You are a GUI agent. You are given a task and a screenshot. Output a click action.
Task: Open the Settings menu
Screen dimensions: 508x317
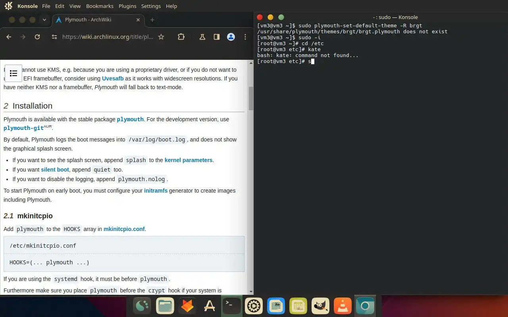(151, 6)
